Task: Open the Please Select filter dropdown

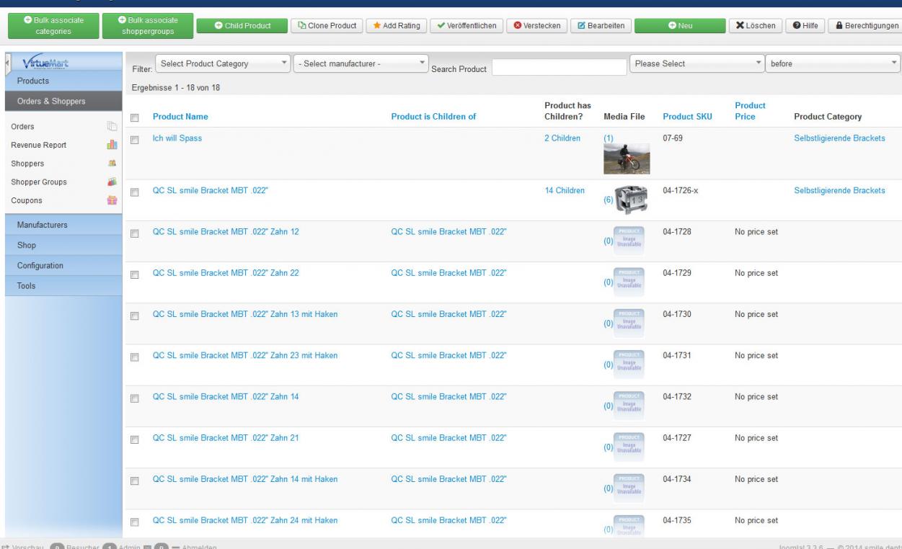Action: tap(697, 63)
